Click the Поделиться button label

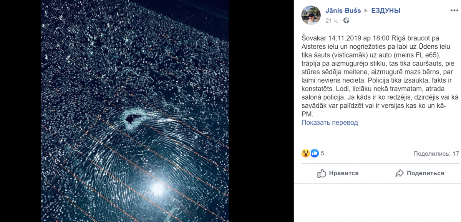coord(425,173)
